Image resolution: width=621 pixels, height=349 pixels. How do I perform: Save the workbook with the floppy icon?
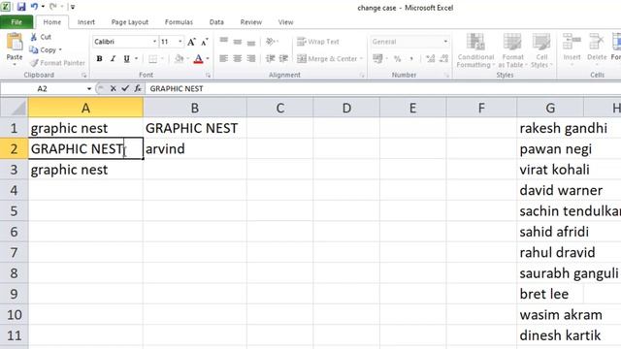click(x=21, y=7)
